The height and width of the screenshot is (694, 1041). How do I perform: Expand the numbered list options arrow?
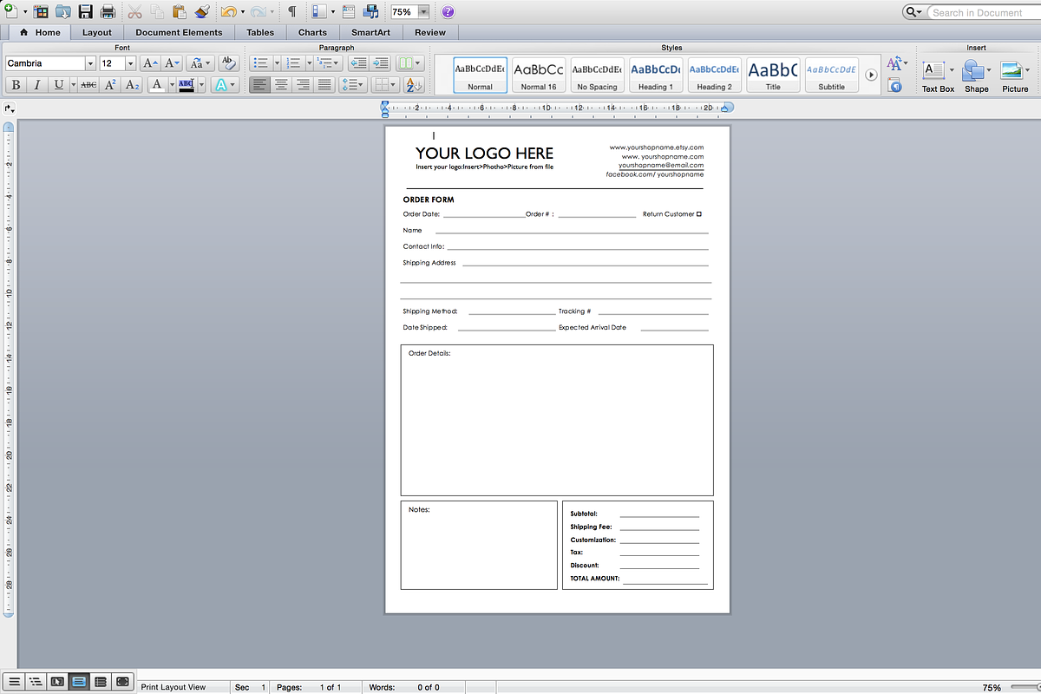(309, 63)
